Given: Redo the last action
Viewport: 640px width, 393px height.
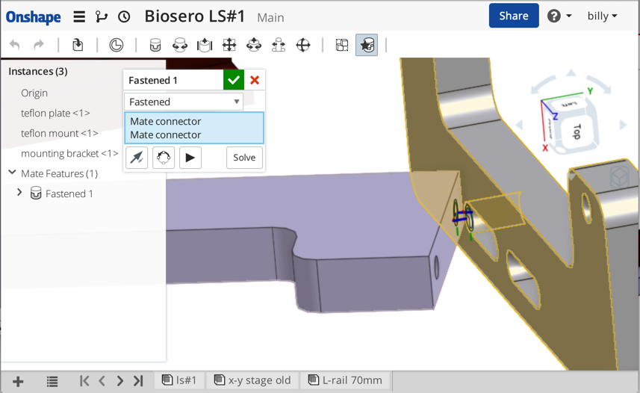Looking at the screenshot, I should [x=39, y=45].
